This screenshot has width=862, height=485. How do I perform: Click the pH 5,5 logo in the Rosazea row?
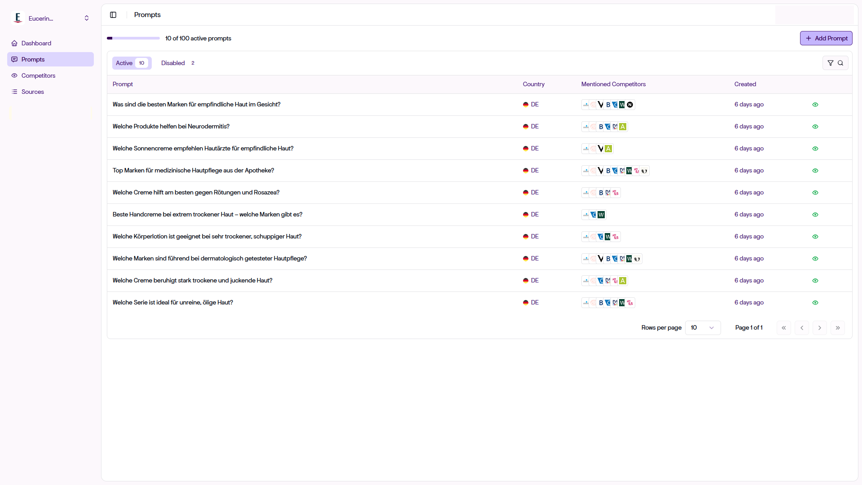coord(616,193)
